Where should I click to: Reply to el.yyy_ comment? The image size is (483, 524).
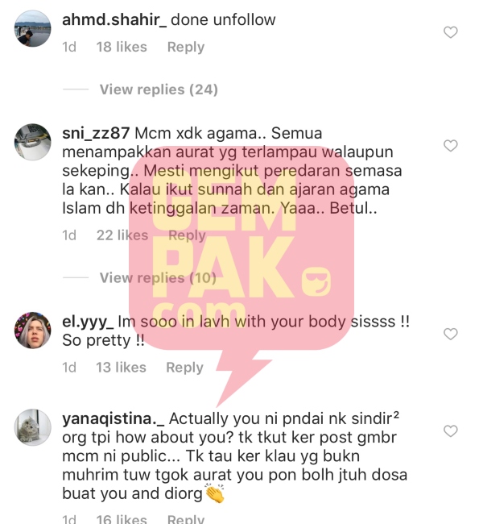[x=184, y=368]
